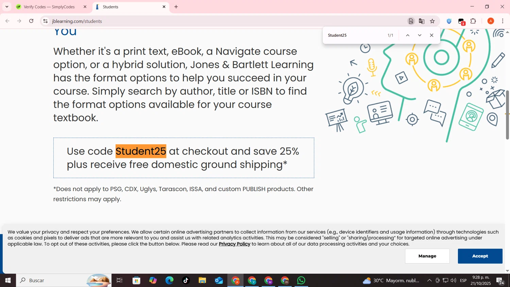Open the Chrome profile Y taskbar icon

(252, 281)
